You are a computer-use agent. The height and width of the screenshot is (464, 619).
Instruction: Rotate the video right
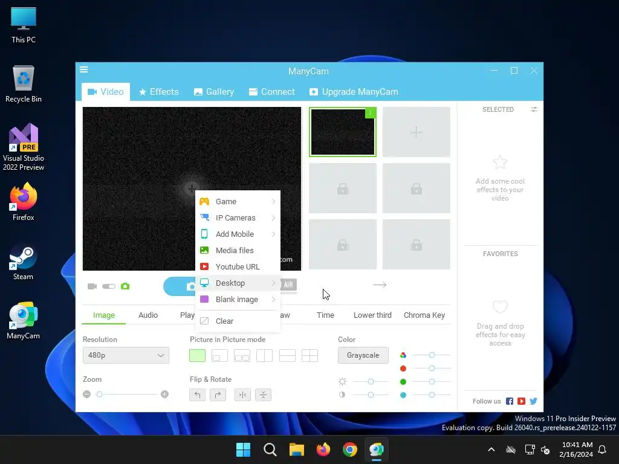pos(218,395)
